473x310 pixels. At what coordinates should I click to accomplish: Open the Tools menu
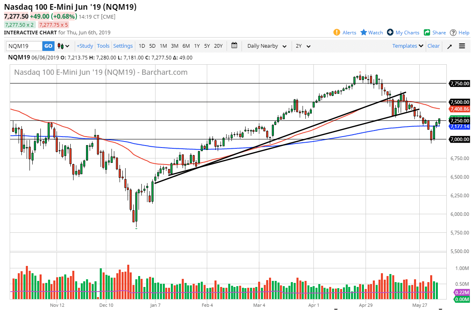pos(103,46)
